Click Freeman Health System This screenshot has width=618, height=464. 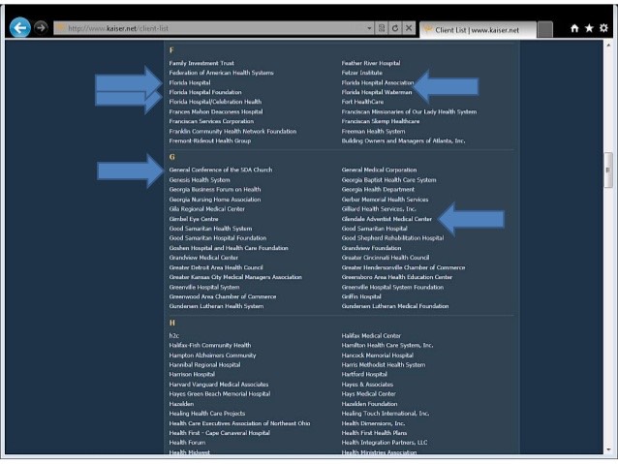click(373, 132)
